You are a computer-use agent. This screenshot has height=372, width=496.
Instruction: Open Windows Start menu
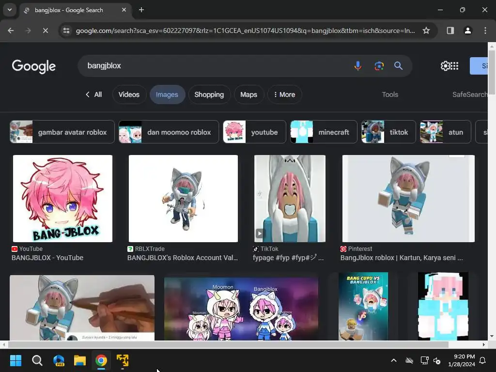click(15, 360)
